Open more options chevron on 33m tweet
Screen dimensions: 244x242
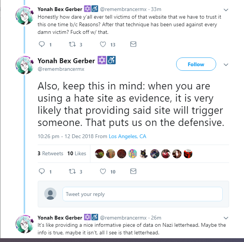[x=226, y=10]
